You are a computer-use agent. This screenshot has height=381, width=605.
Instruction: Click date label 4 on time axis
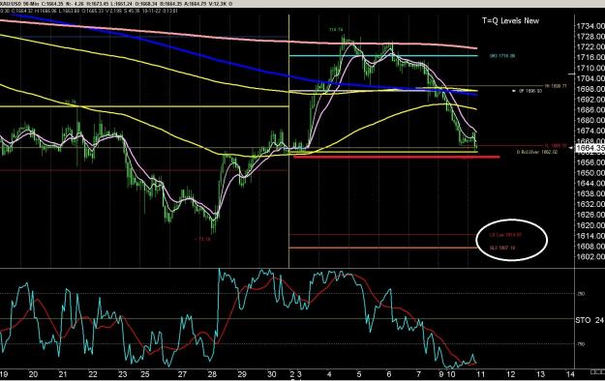pos(329,374)
